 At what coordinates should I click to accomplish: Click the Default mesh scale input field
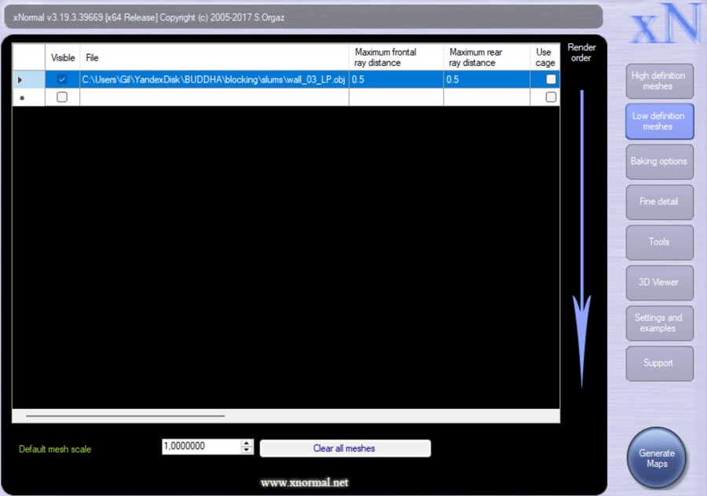click(x=202, y=447)
